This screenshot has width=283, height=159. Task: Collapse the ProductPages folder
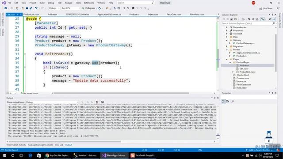point(230,62)
